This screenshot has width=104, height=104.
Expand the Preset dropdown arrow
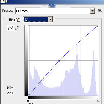tap(92, 11)
